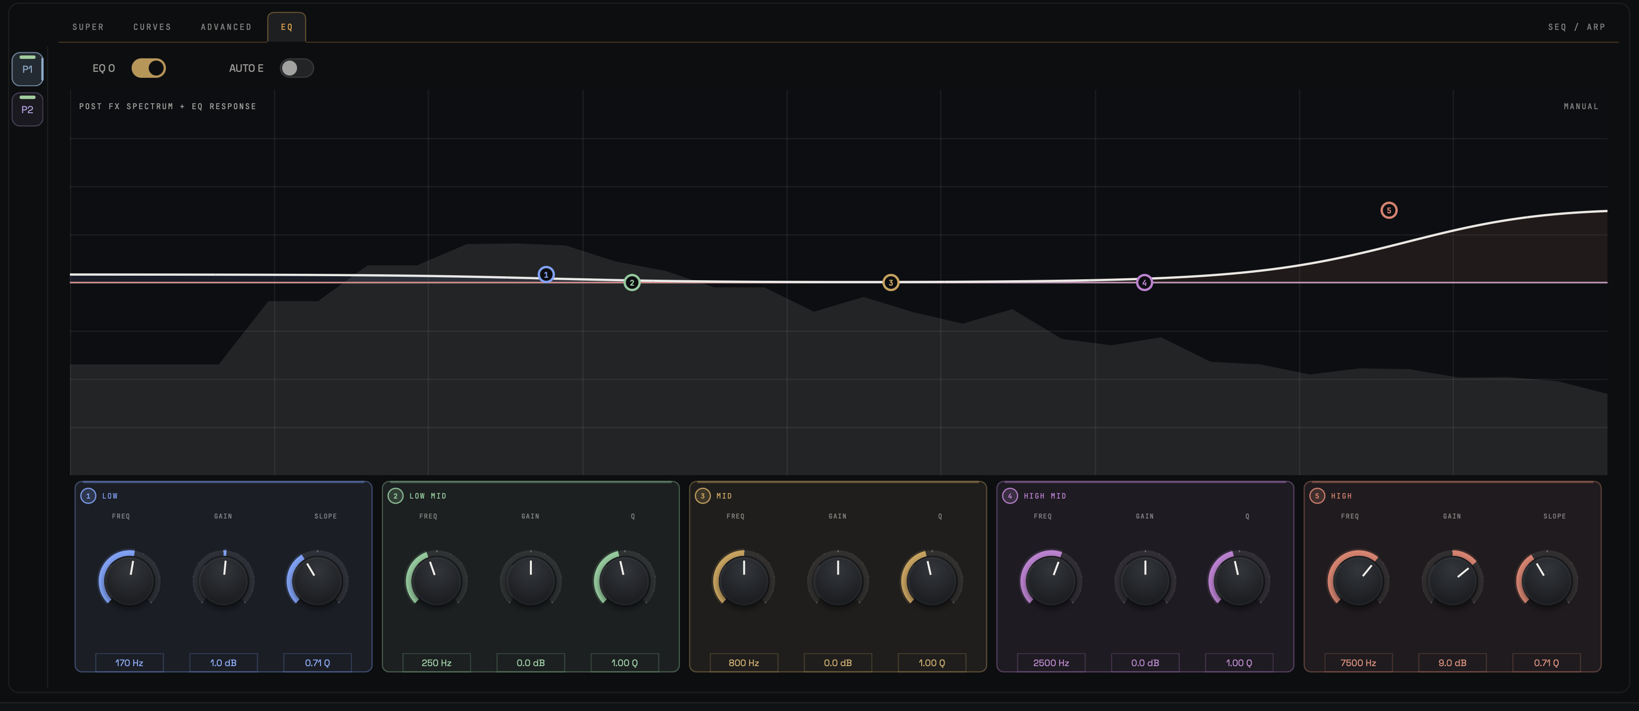Image resolution: width=1639 pixels, height=711 pixels.
Task: Click the LOW MID 1.00 Q field
Action: pos(624,663)
